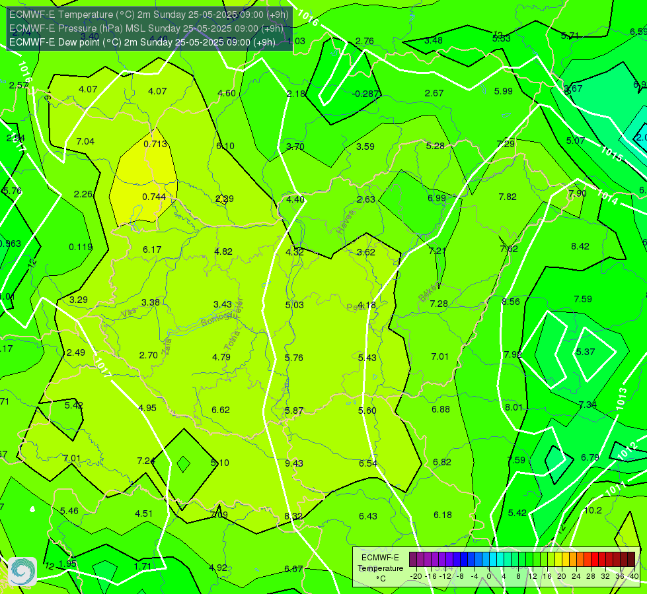Screen dimensions: 647x594
Task: Click the dew point value 4.82
Action: 223,251
